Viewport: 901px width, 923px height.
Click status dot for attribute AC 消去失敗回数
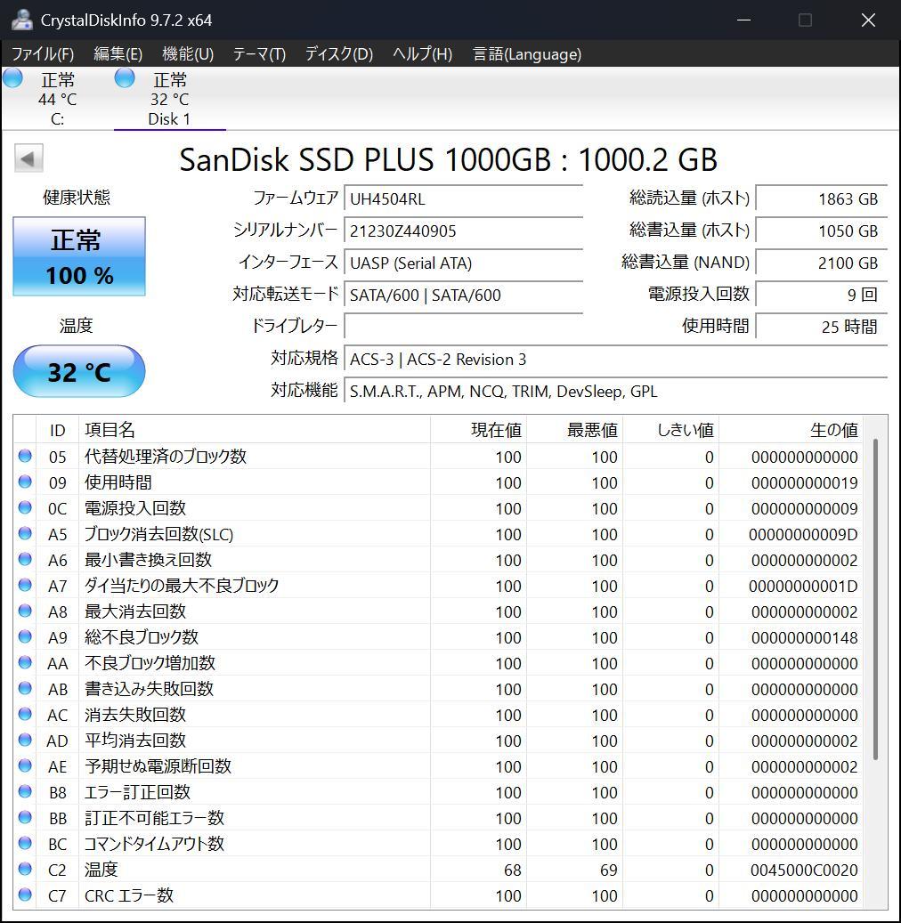[25, 714]
